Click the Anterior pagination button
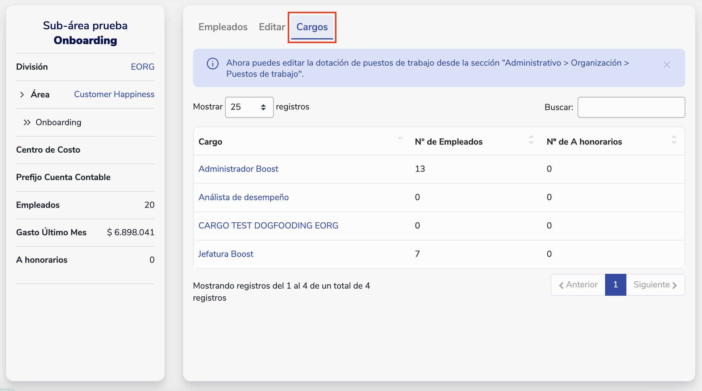Viewport: 702px width, 391px height. coord(578,285)
